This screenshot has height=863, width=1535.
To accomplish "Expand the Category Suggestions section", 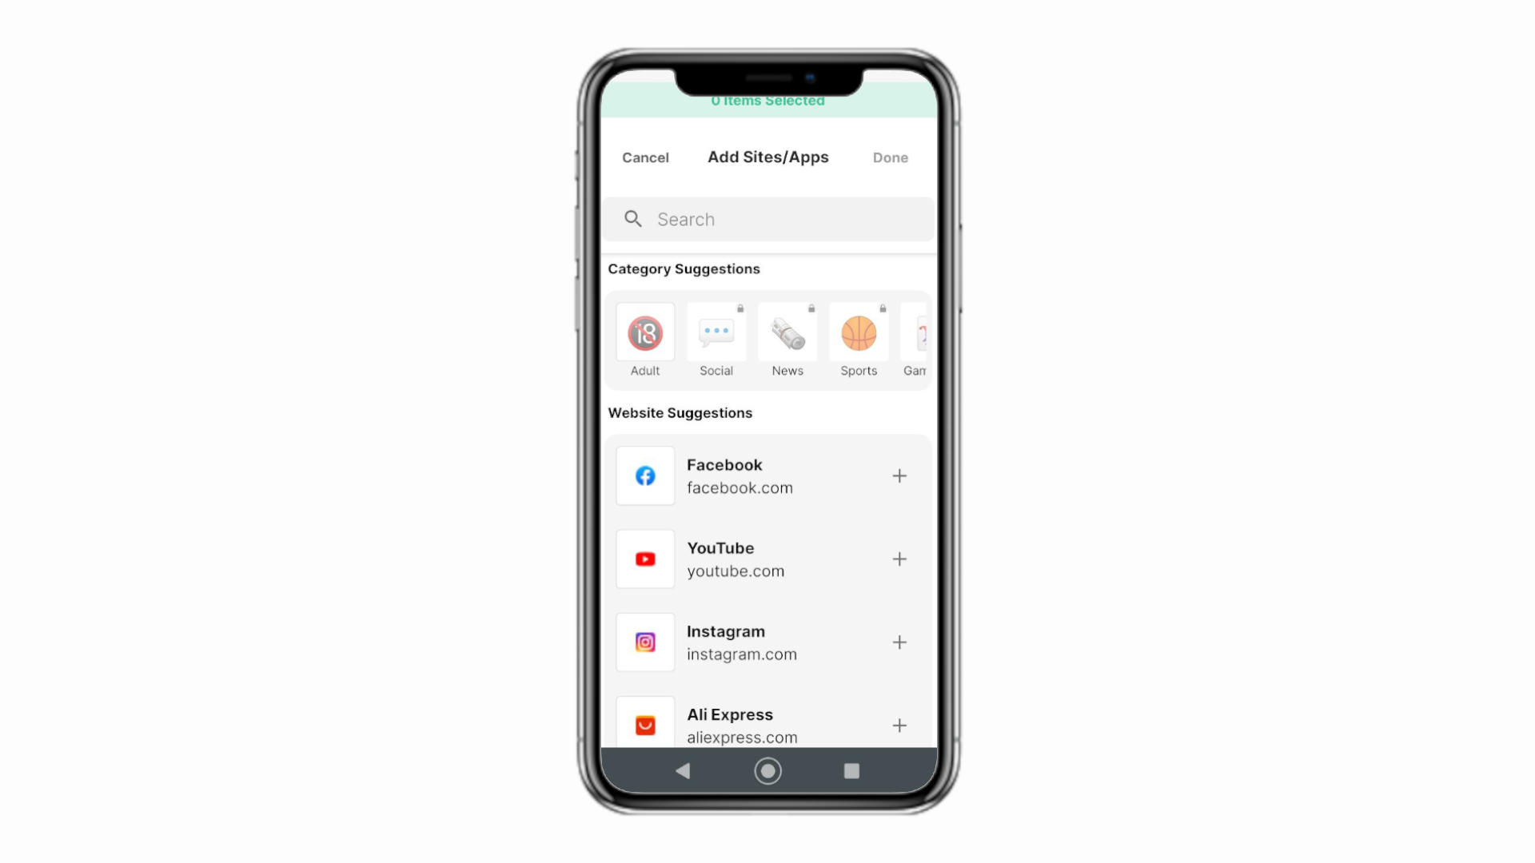I will click(684, 268).
